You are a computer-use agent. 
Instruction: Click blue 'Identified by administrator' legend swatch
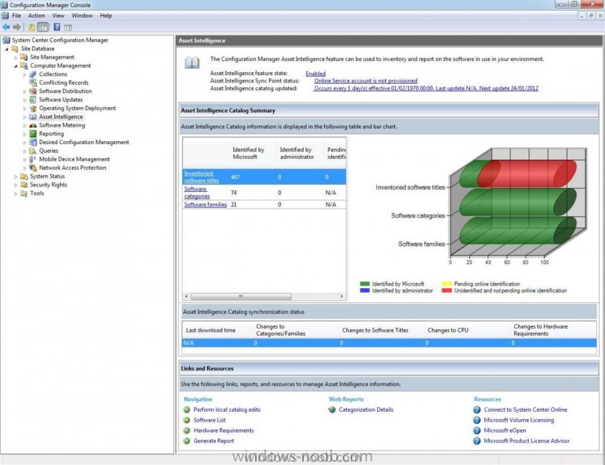point(365,291)
